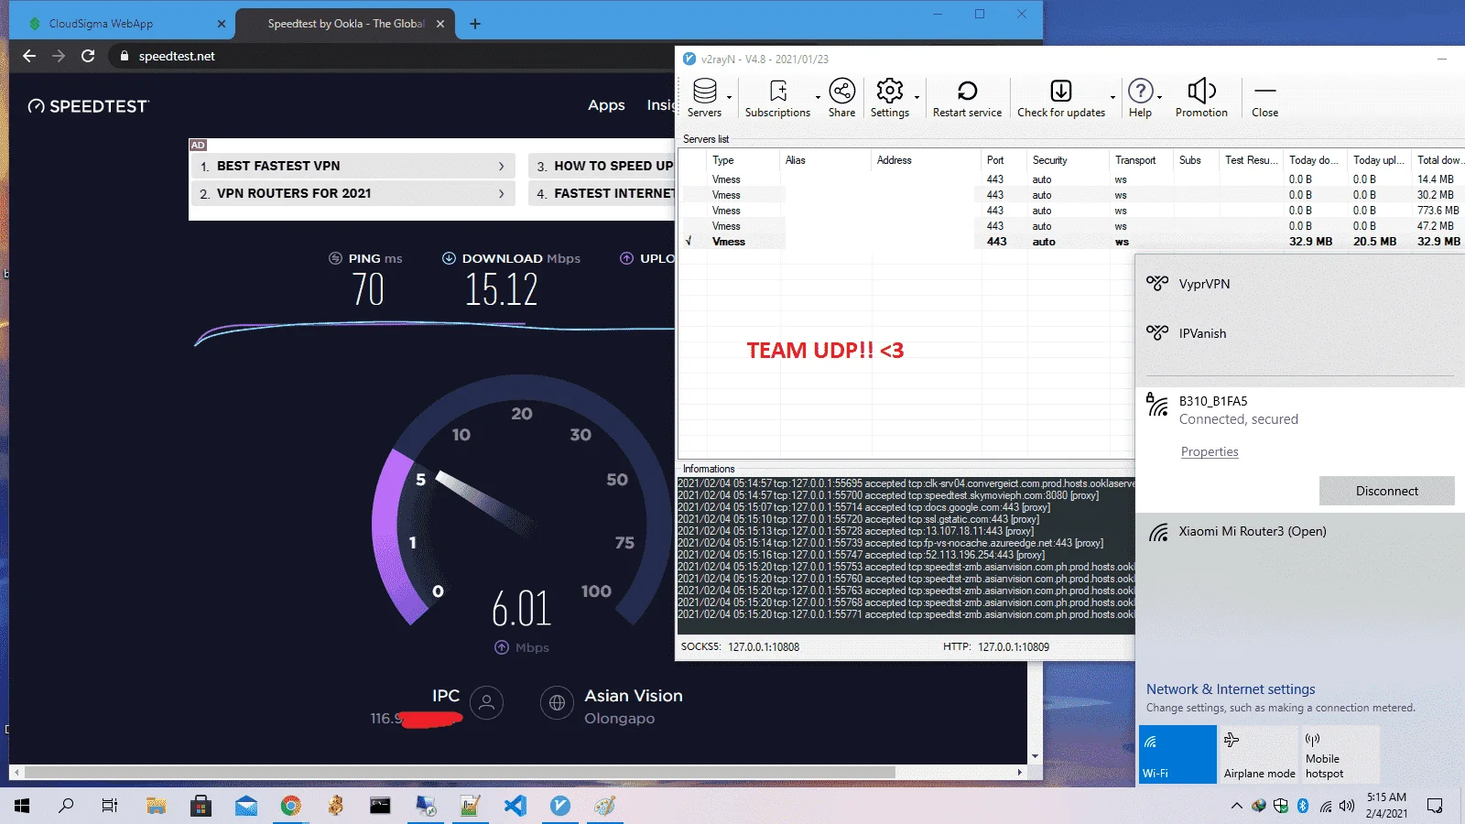The width and height of the screenshot is (1465, 824).
Task: Check for updates in v2rayN
Action: (x=1061, y=98)
